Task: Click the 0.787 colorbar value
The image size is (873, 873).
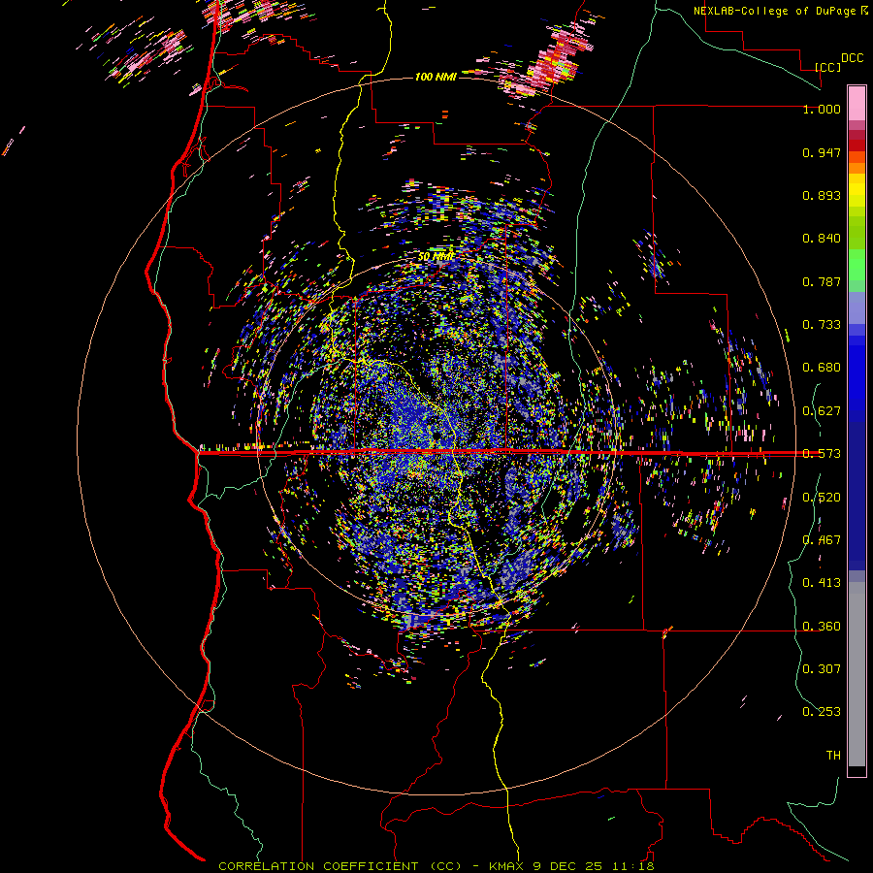Action: coord(822,281)
